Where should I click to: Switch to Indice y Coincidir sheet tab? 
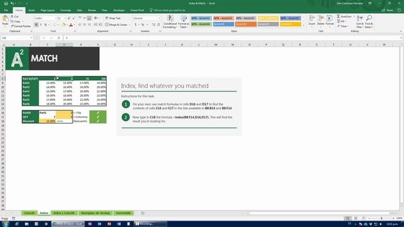point(64,213)
